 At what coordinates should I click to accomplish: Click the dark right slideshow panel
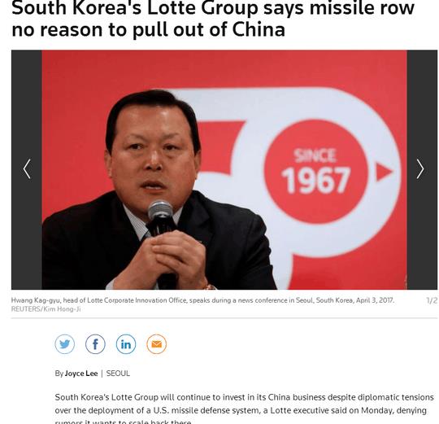click(x=423, y=170)
